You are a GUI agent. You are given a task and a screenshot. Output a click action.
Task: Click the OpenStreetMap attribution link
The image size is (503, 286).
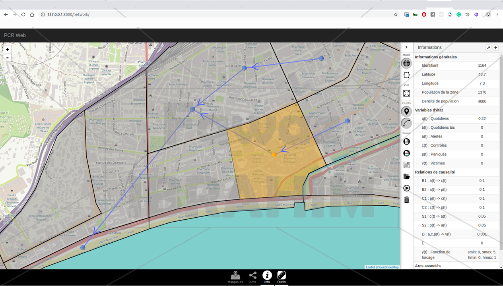pos(388,267)
